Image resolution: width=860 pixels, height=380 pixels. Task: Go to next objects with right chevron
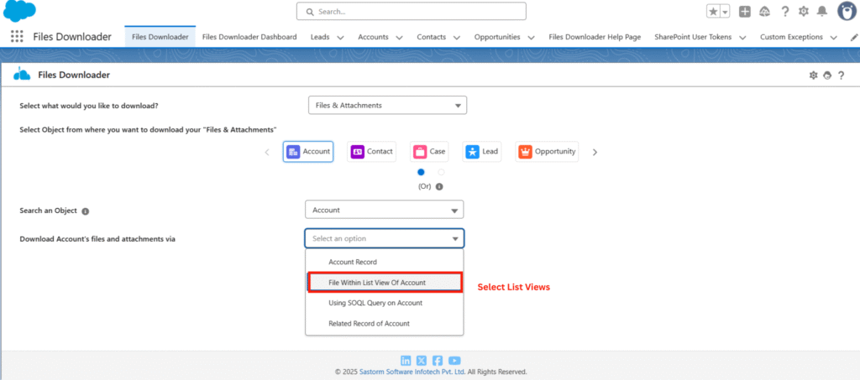pyautogui.click(x=595, y=152)
